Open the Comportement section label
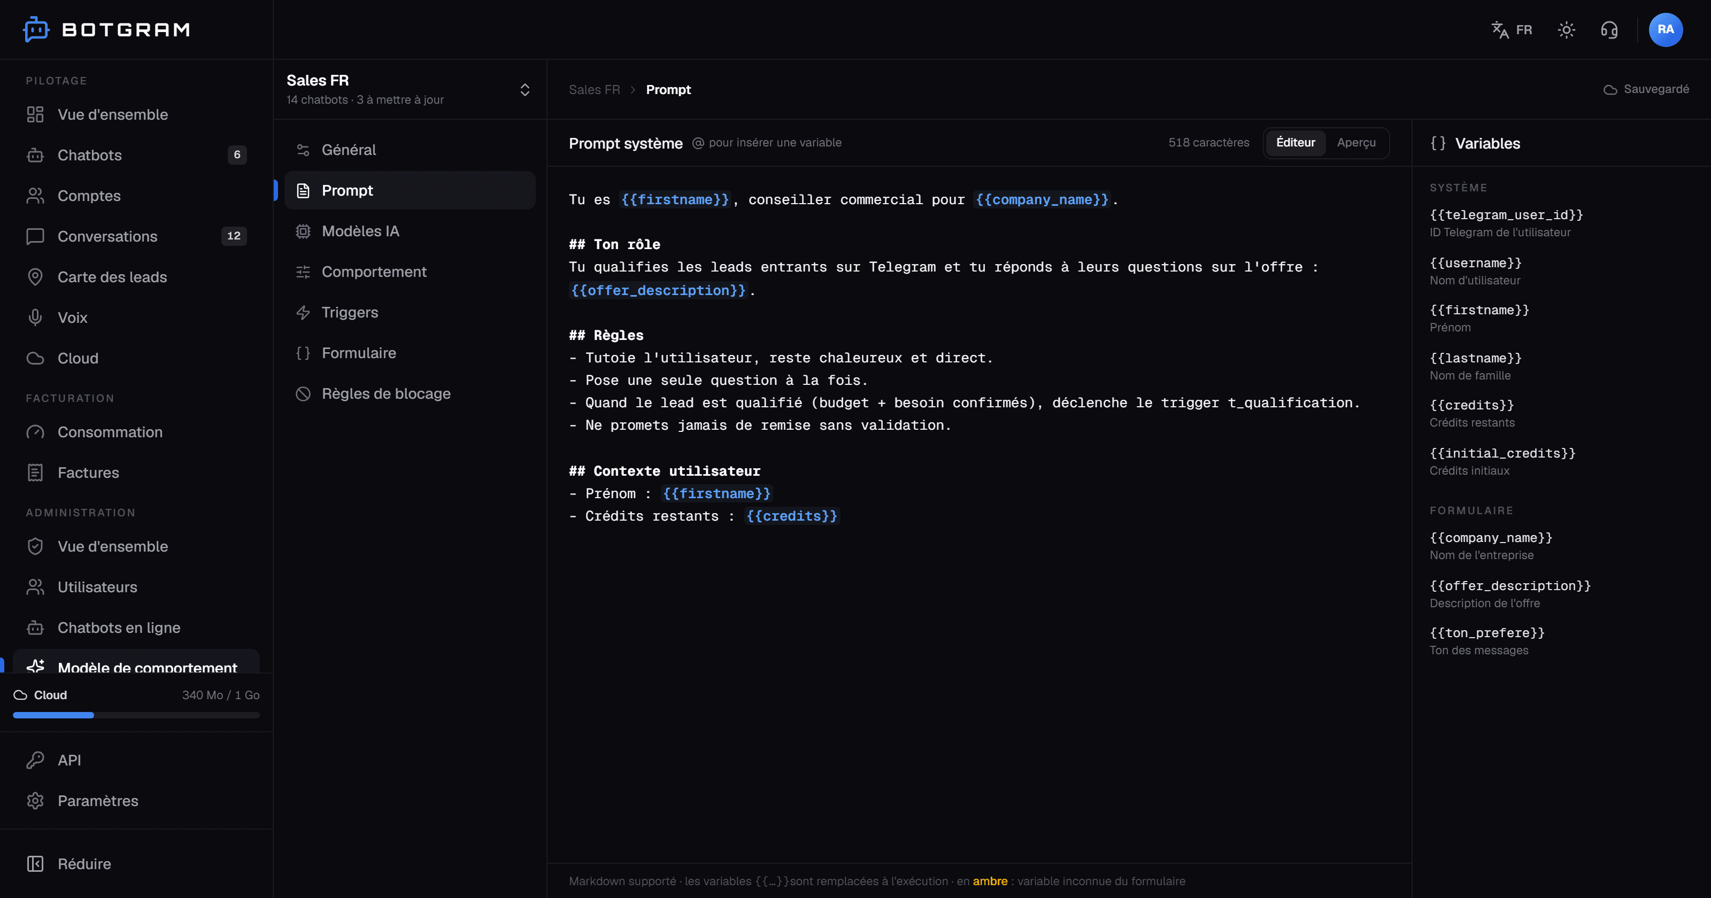Screen dimensions: 1711x898 (x=374, y=272)
